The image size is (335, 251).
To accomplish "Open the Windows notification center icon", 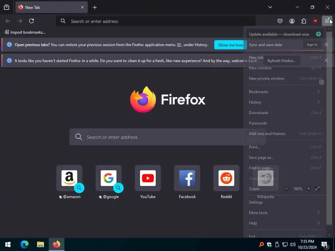I will point(325,244).
